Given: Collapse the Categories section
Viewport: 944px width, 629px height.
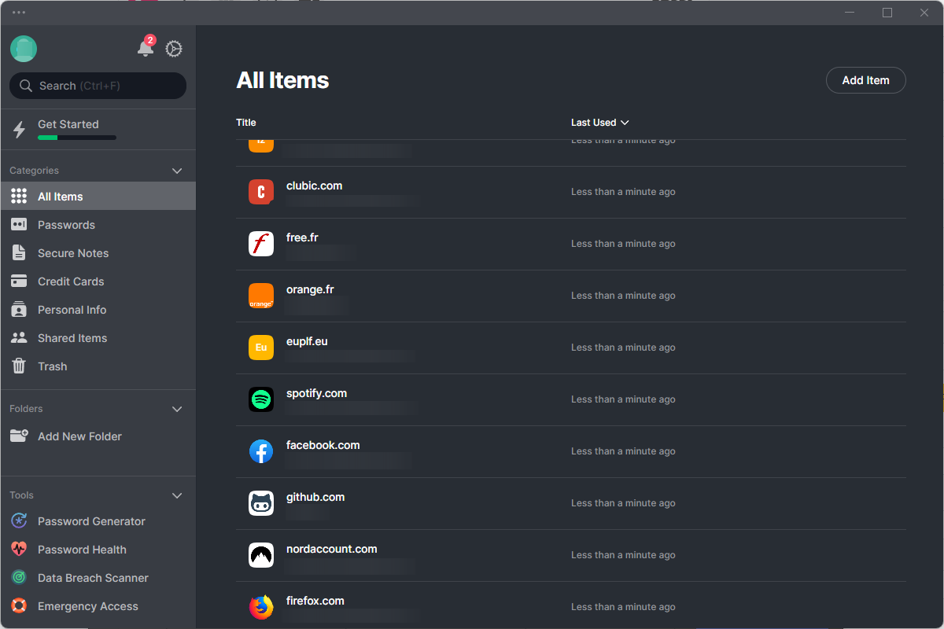Looking at the screenshot, I should tap(177, 171).
